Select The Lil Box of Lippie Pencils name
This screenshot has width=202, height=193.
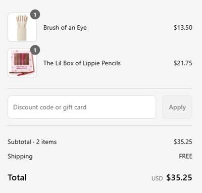click(82, 63)
